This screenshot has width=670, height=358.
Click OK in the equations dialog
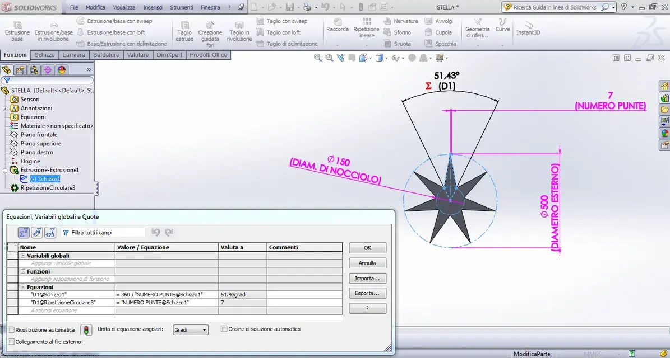click(367, 248)
